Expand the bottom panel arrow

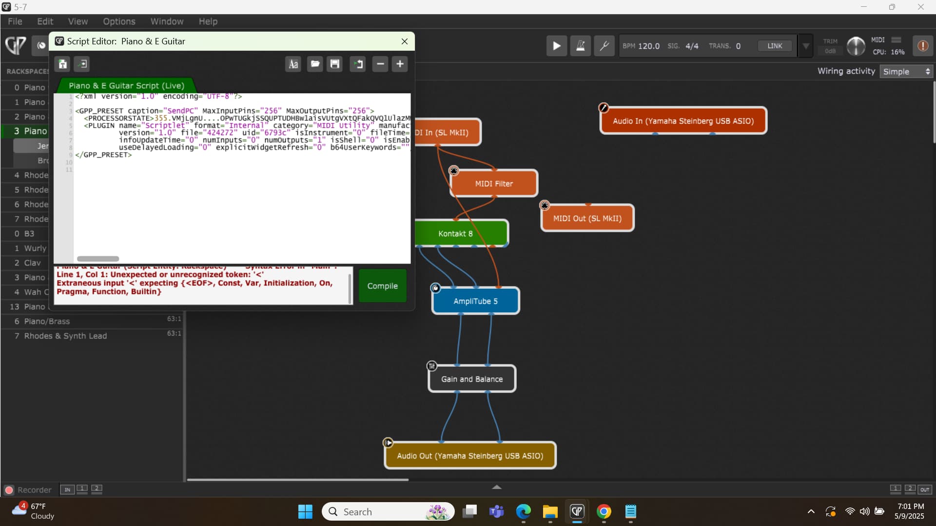click(497, 487)
